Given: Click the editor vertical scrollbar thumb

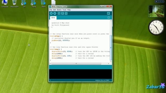Looking at the screenshot, I should pyautogui.click(x=111, y=48).
